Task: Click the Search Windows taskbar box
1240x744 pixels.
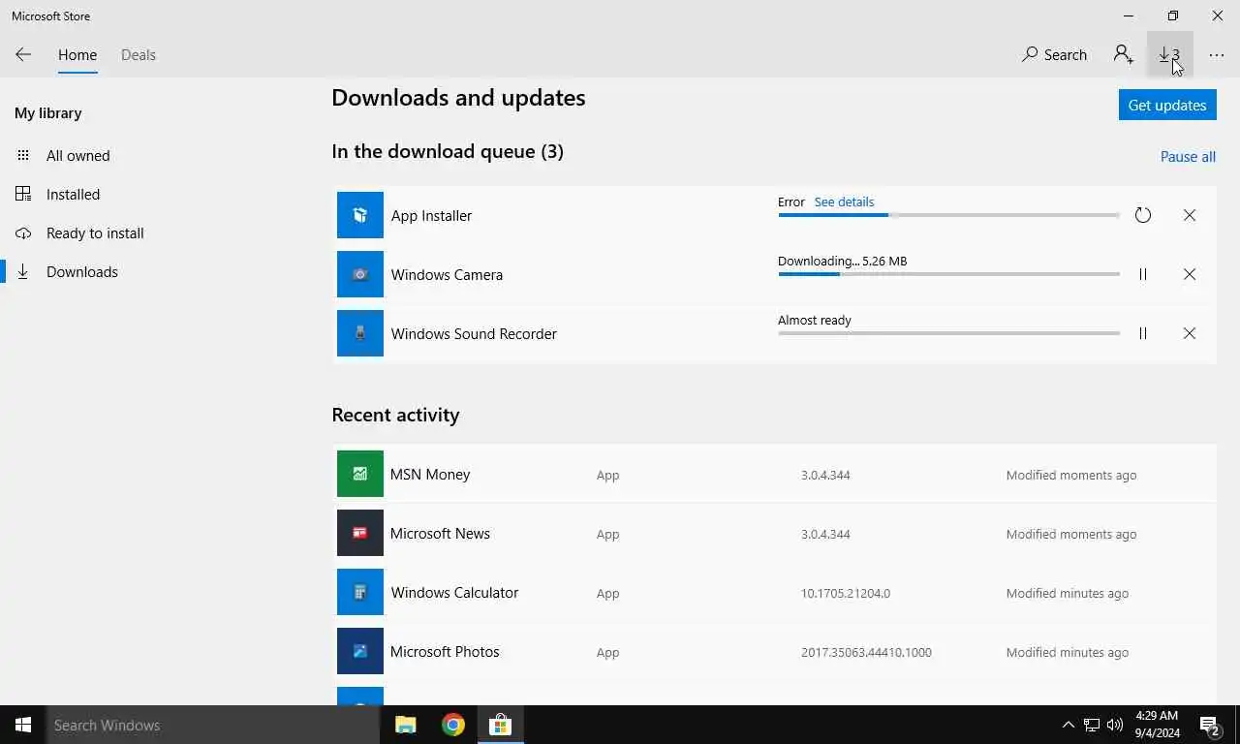Action: click(x=213, y=725)
